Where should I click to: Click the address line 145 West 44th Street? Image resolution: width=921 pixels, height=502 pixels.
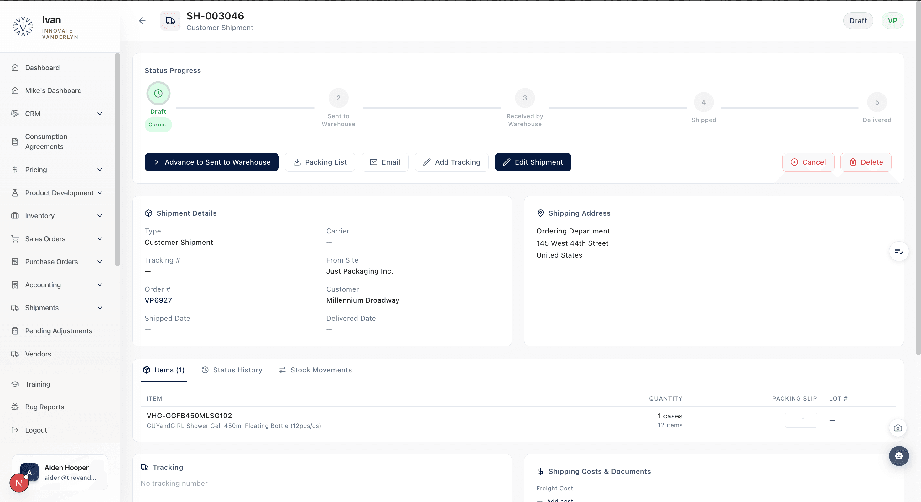[572, 243]
